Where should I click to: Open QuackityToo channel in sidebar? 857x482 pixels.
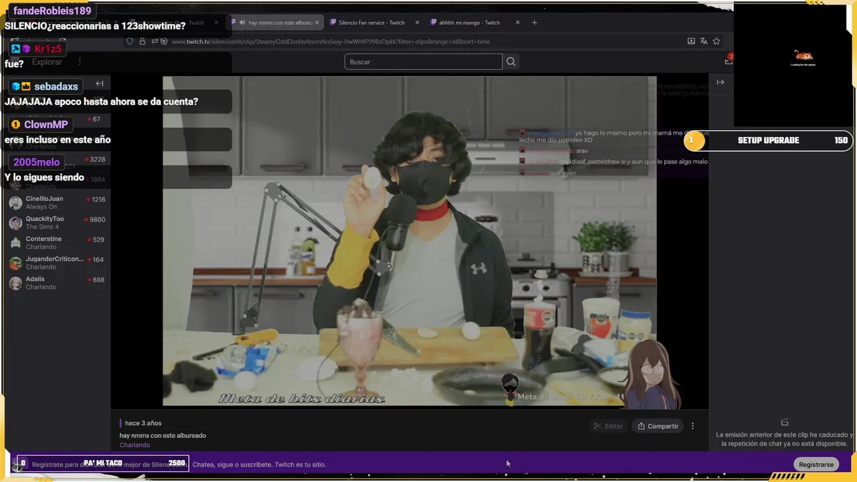(x=58, y=222)
